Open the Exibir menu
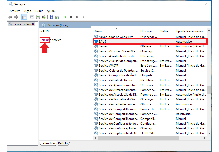 click(x=39, y=11)
